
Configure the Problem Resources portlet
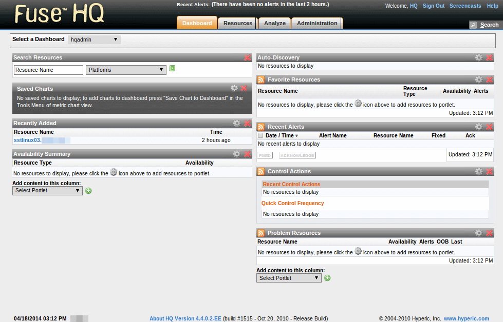pos(479,233)
